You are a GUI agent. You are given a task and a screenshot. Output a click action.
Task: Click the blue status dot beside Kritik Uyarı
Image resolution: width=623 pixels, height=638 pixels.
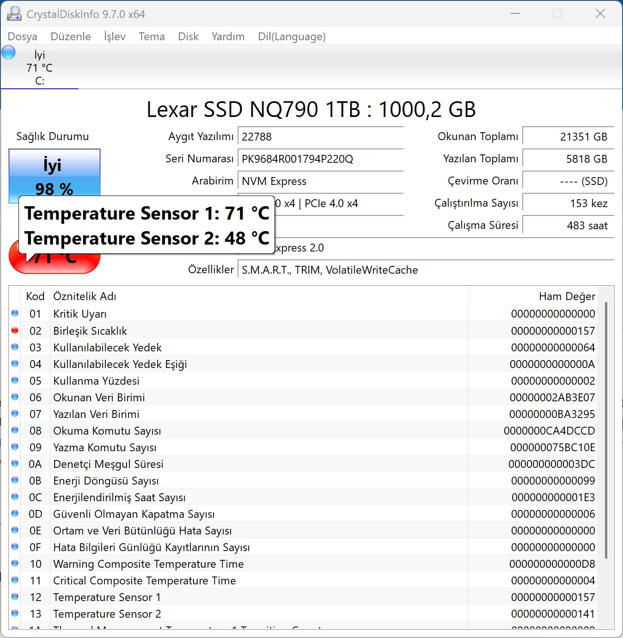15,313
